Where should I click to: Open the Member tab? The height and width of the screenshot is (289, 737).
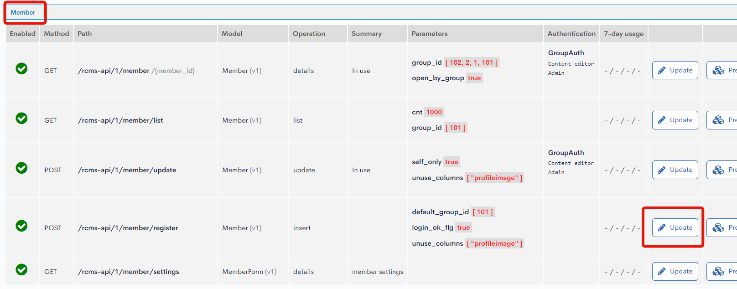click(23, 12)
